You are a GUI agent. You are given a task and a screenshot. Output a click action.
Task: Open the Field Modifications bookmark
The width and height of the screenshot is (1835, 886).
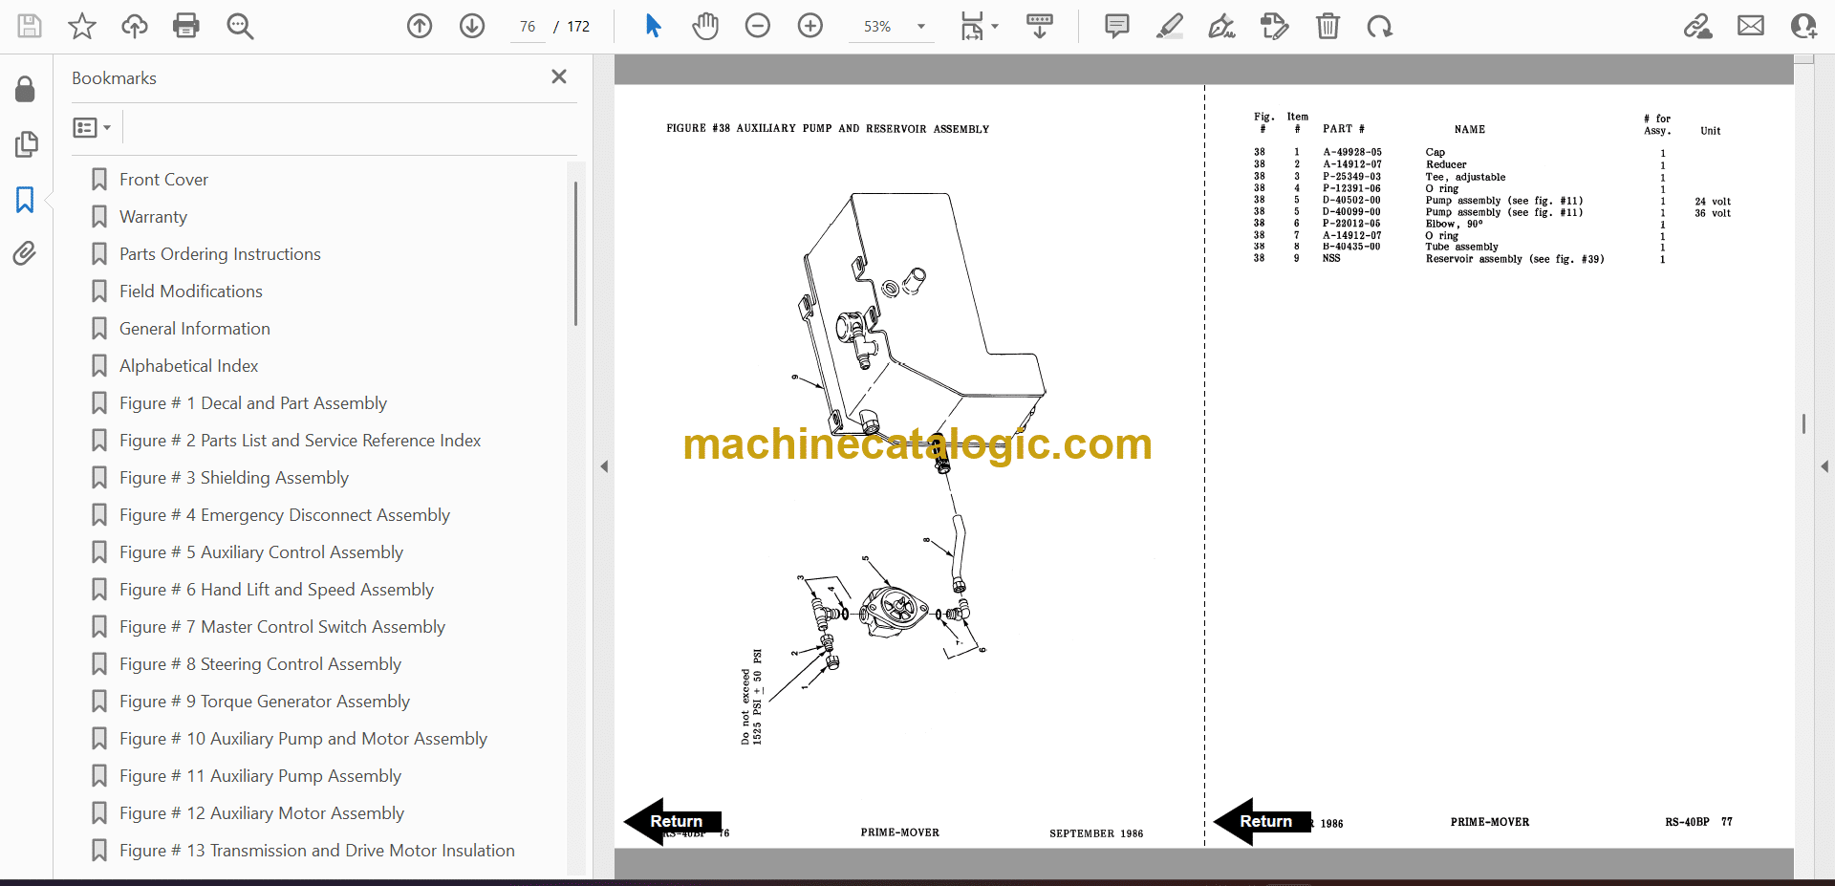(190, 292)
